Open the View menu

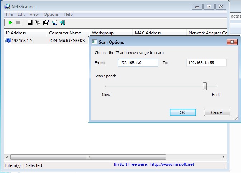(34, 14)
